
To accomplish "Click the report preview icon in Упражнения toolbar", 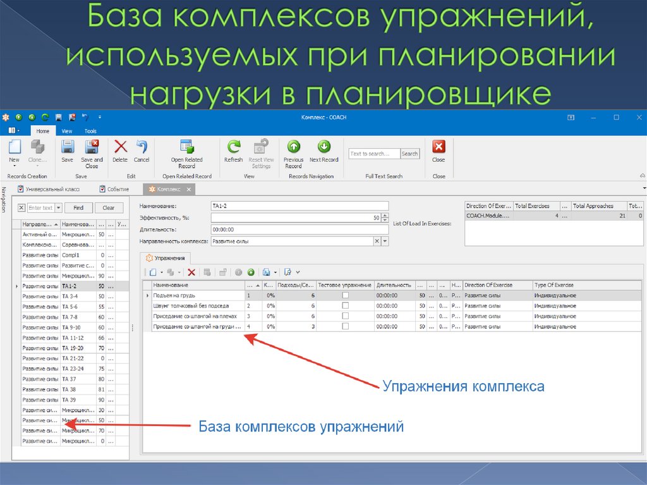I will 287,273.
